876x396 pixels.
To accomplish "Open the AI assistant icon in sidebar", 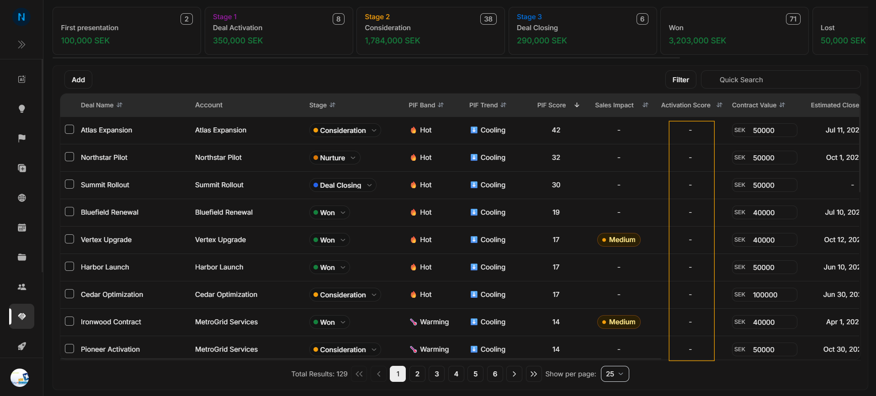I will pos(21,79).
